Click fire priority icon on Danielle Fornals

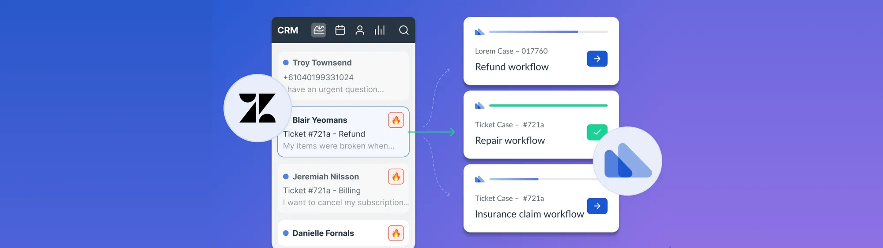[x=396, y=233]
